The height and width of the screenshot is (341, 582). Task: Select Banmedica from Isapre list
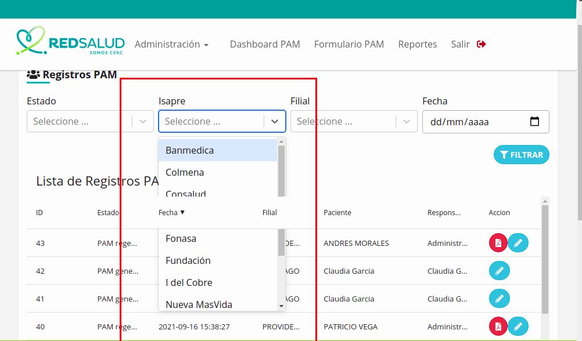pyautogui.click(x=218, y=150)
